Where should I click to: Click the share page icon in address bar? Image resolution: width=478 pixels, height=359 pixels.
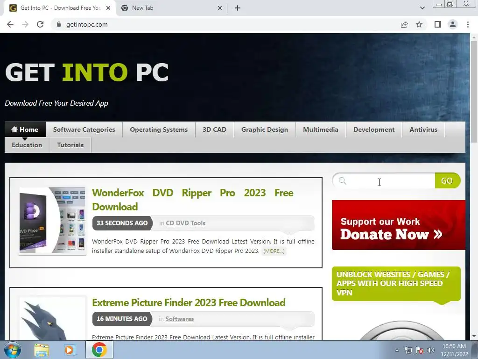coord(404,24)
